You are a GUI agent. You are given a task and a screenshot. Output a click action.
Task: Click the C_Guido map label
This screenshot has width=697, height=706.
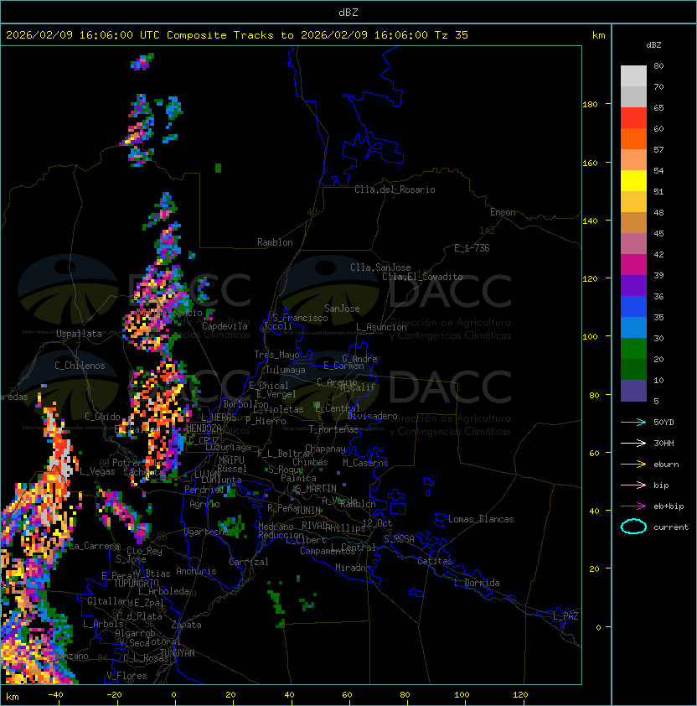click(102, 417)
